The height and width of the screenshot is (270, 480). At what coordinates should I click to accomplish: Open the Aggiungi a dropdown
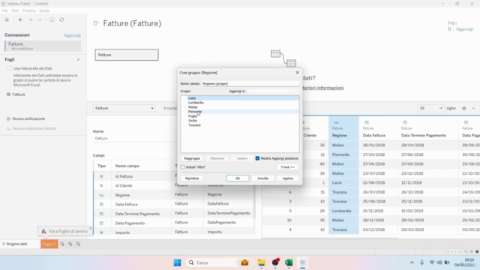point(273,91)
